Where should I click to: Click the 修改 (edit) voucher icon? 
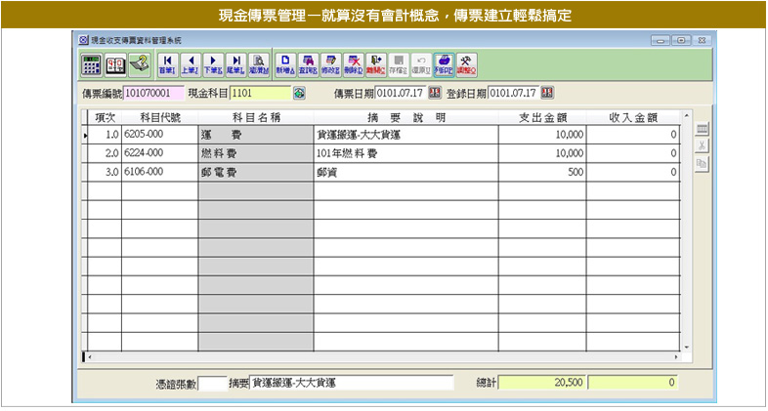click(331, 64)
